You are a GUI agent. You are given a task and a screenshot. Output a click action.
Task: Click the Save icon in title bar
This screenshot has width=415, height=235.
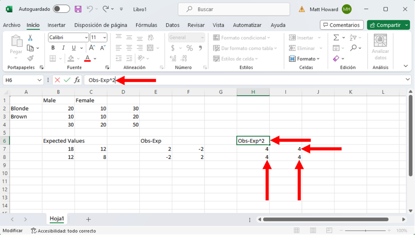coord(78,9)
